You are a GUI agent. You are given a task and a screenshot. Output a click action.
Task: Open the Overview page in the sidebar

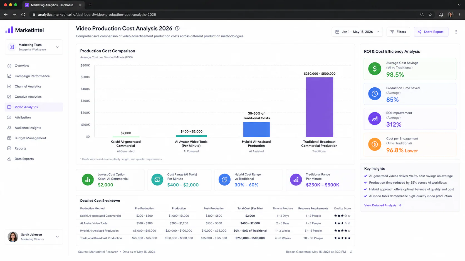tap(34, 66)
